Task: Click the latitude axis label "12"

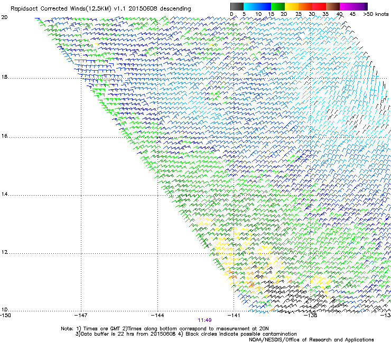Action: tap(4, 252)
